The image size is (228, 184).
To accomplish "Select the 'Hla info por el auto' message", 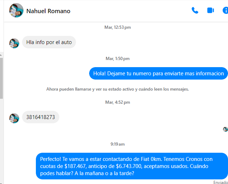I will [x=49, y=42].
